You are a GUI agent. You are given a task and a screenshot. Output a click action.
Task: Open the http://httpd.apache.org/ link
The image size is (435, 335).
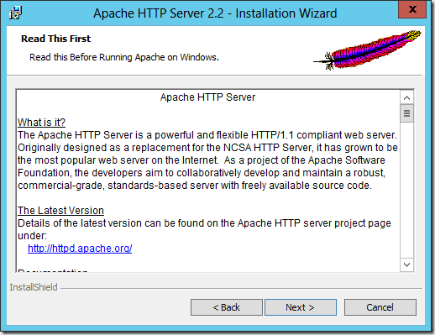[x=80, y=249]
